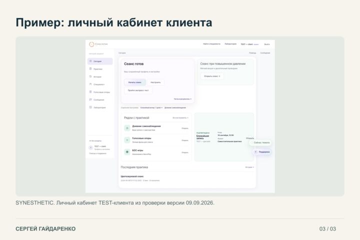Click the slide counter 03 / 03

point(327,228)
